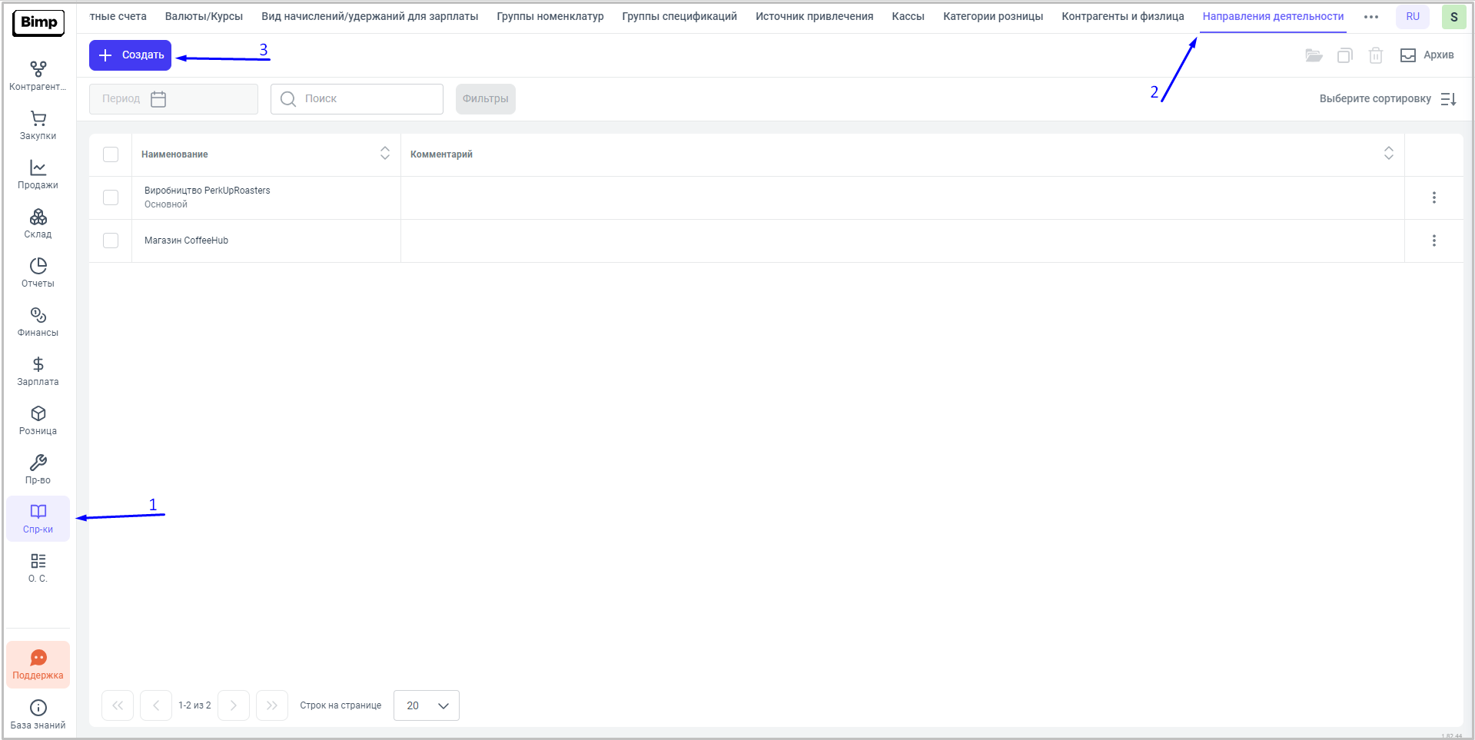Viewport: 1475px width, 740px height.
Task: Open the База знаний knowledge base
Action: [x=38, y=714]
